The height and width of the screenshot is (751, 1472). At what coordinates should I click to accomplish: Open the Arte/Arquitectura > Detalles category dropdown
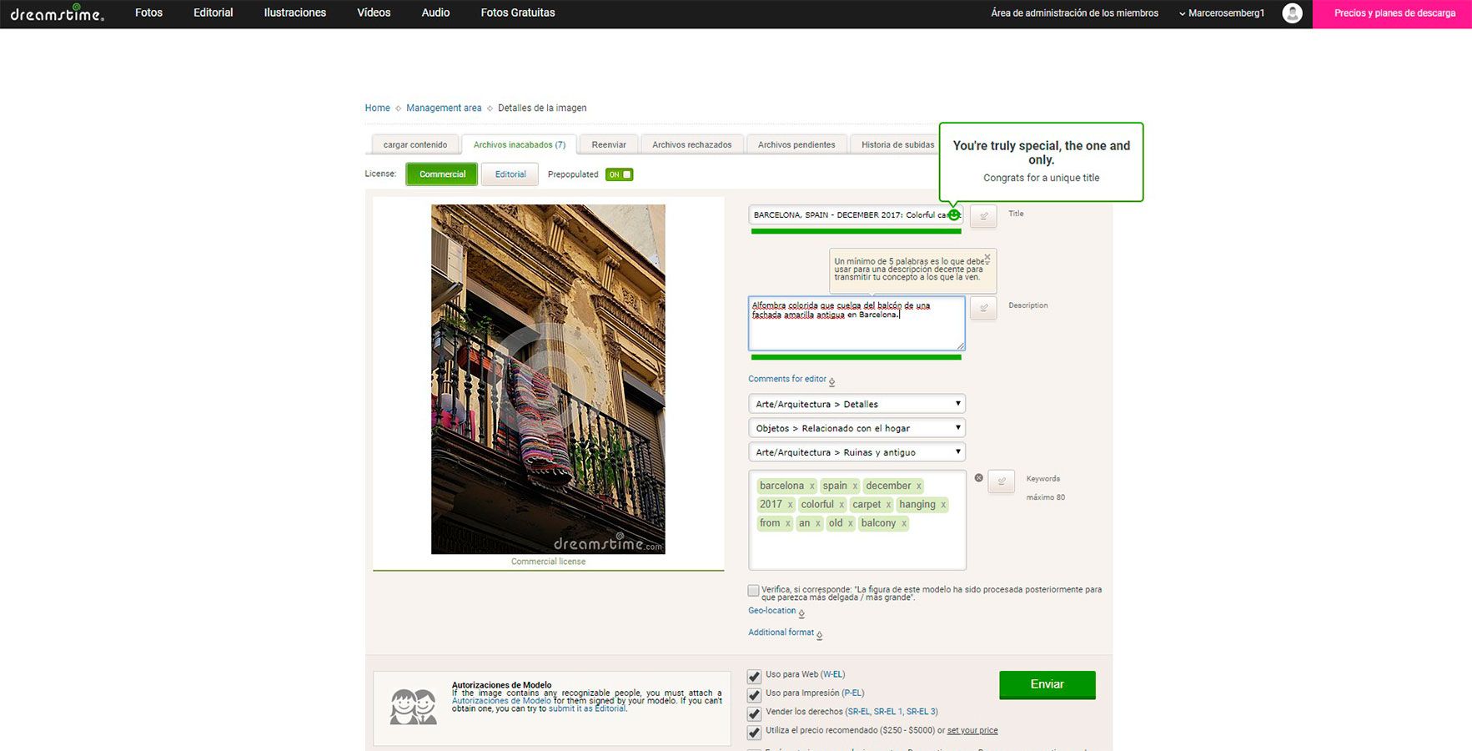click(x=857, y=404)
